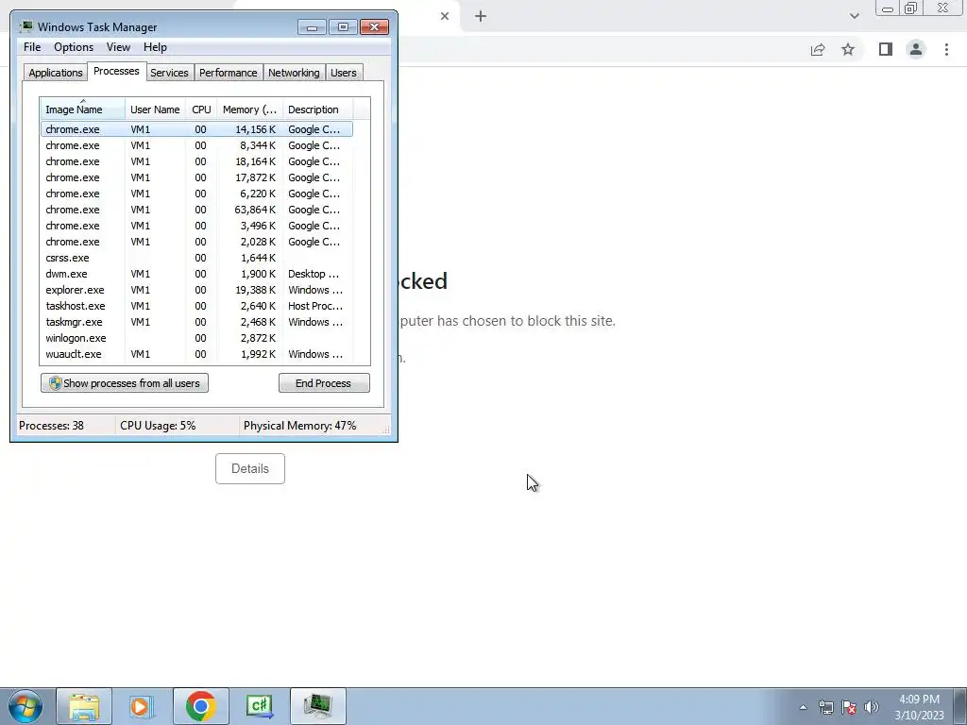Open the taskbar clock and date
This screenshot has width=967, height=725.
click(x=919, y=707)
